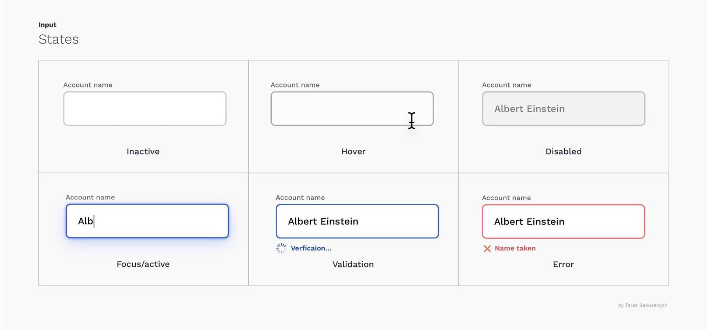Click the blue-bordered Albert Einstein validation field
Viewport: 707px width, 330px height.
coord(357,221)
